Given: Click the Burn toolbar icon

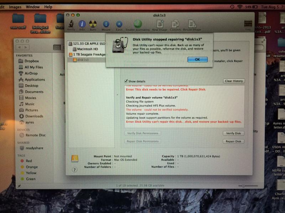Looking at the screenshot, I should coord(93,25).
